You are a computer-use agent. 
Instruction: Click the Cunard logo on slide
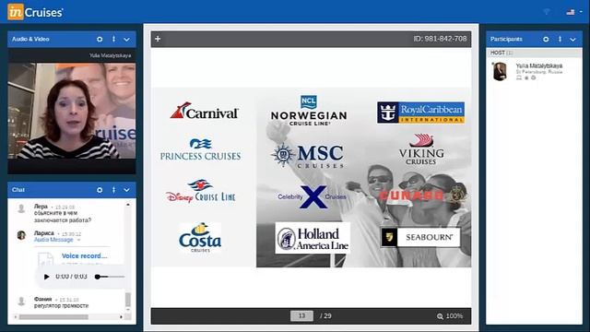tap(424, 195)
